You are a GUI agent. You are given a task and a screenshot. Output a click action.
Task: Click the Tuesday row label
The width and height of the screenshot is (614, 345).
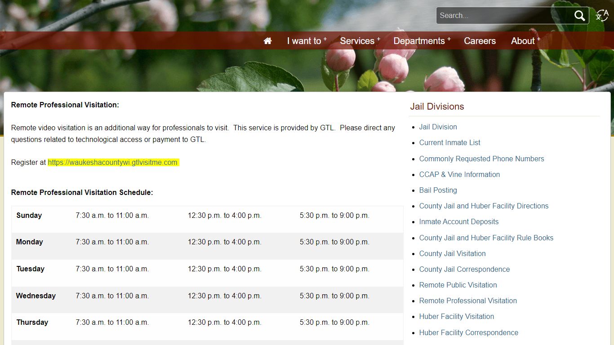[31, 269]
